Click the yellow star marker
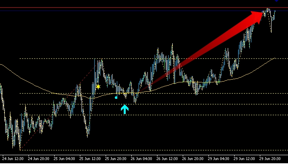The height and width of the screenshot is (164, 288). 98,86
